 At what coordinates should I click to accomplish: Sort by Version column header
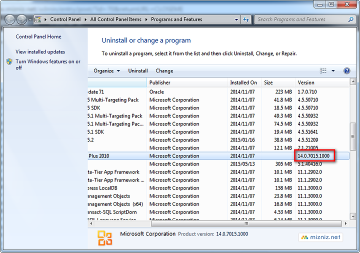322,82
